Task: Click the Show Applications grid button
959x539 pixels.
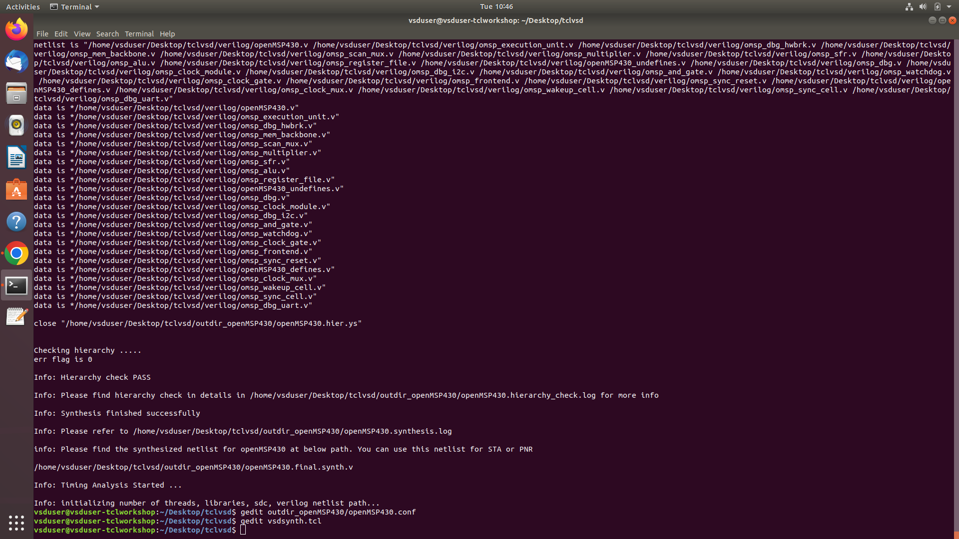Action: (x=16, y=523)
